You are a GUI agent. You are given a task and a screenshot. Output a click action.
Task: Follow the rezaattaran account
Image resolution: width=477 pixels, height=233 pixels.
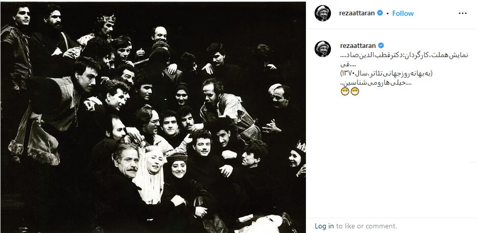[x=403, y=13]
